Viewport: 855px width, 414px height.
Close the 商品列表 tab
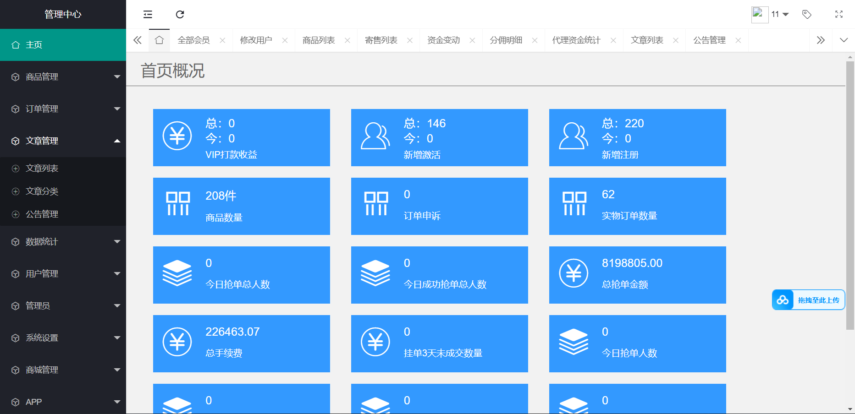pyautogui.click(x=348, y=40)
